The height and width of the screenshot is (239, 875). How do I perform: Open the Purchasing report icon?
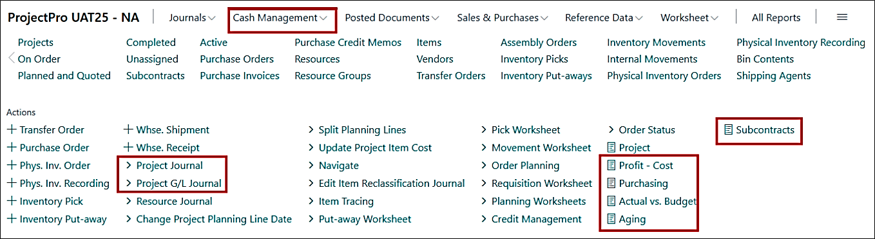click(611, 184)
